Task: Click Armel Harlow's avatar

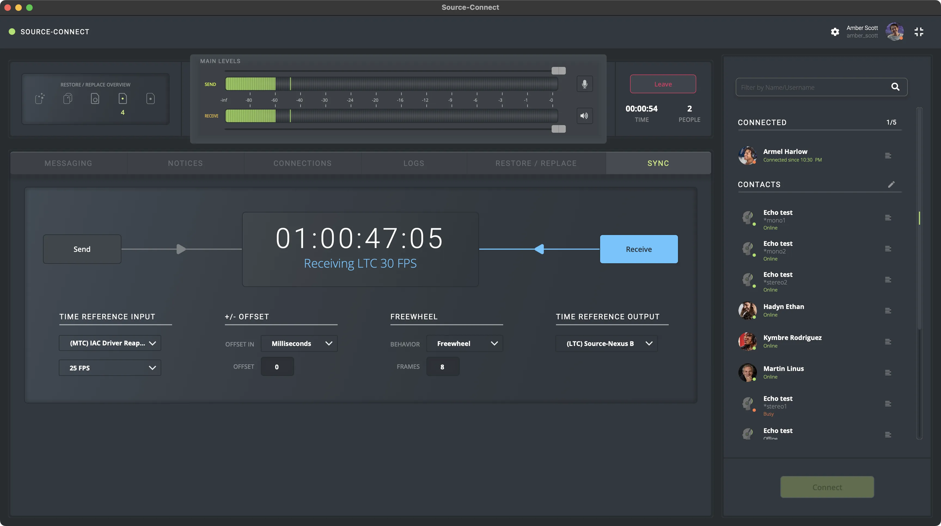Action: (x=747, y=156)
